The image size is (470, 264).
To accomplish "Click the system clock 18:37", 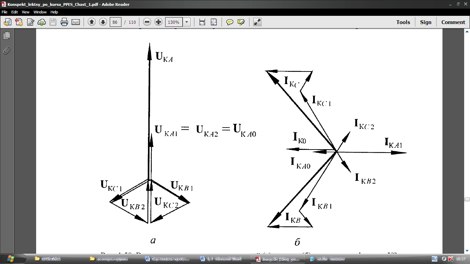I will click(460, 259).
